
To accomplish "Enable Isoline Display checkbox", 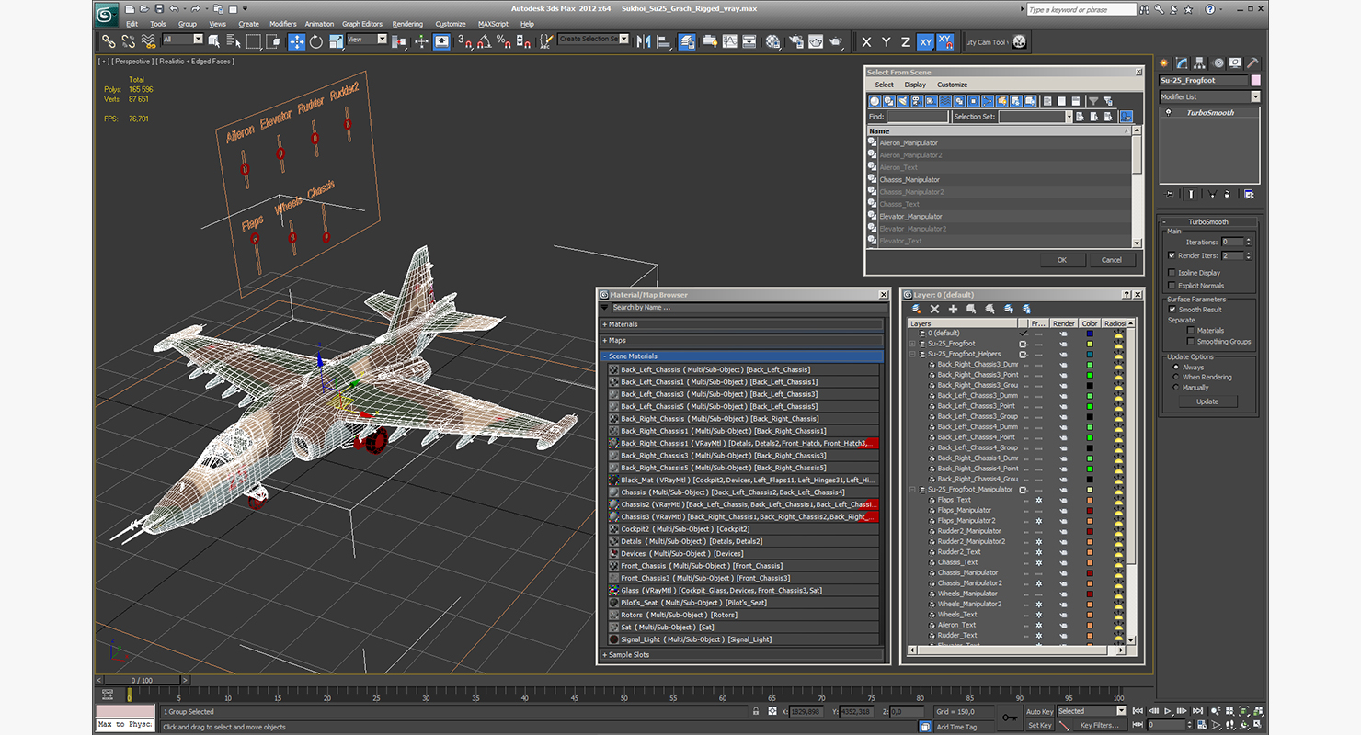I will point(1172,273).
